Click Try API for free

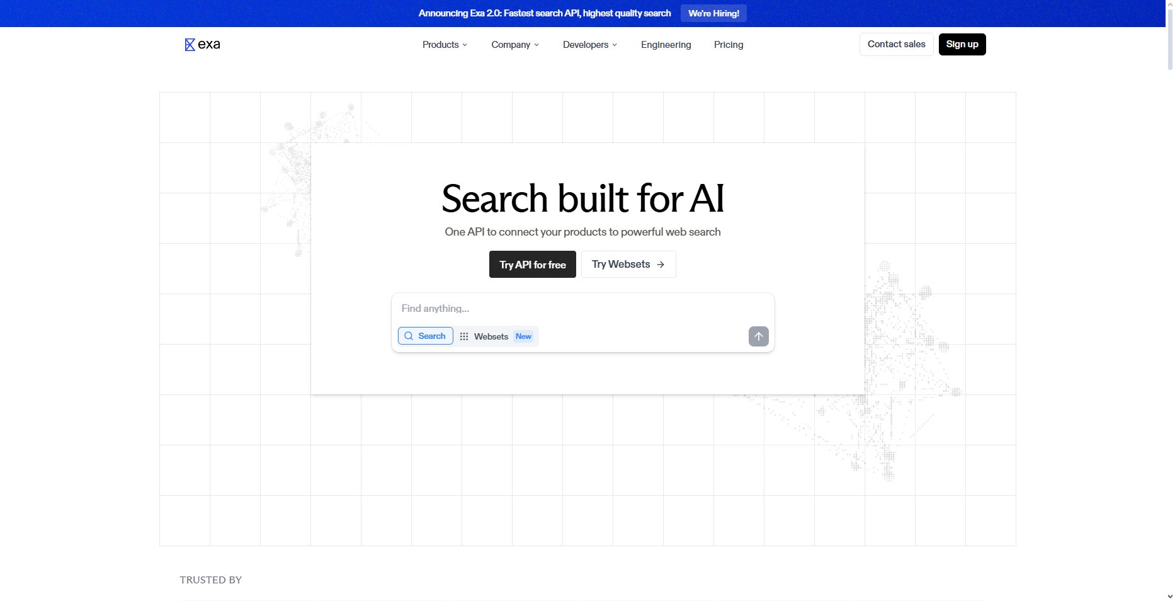pyautogui.click(x=533, y=265)
